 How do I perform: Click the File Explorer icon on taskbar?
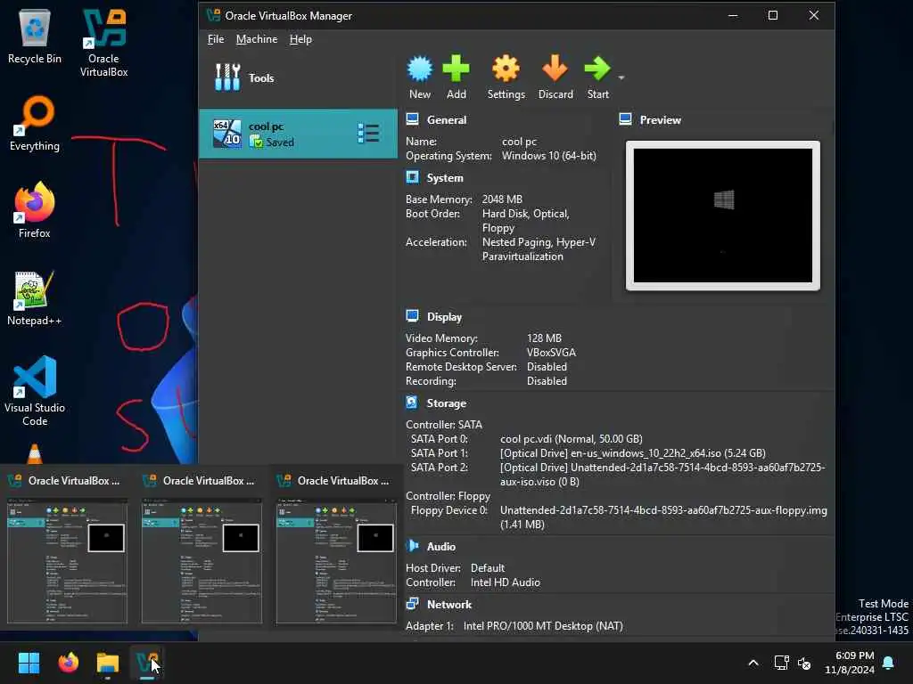108,663
